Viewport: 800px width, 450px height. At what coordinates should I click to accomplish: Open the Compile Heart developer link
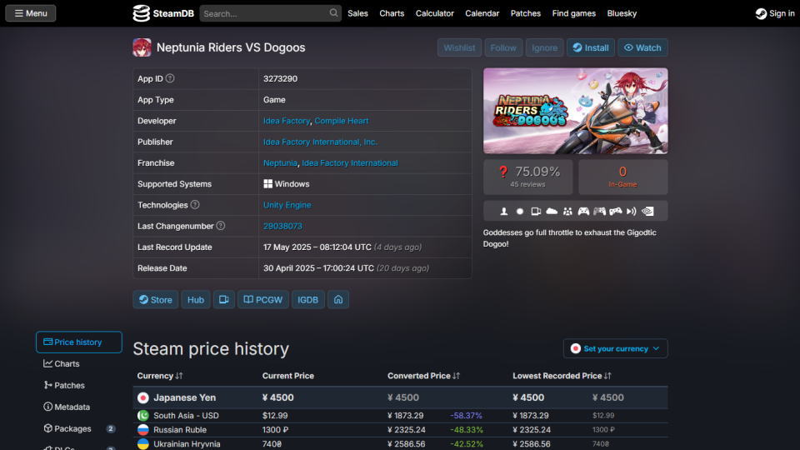coord(342,121)
